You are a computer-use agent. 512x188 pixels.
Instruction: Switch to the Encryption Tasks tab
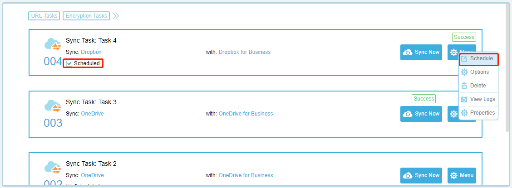[86, 16]
